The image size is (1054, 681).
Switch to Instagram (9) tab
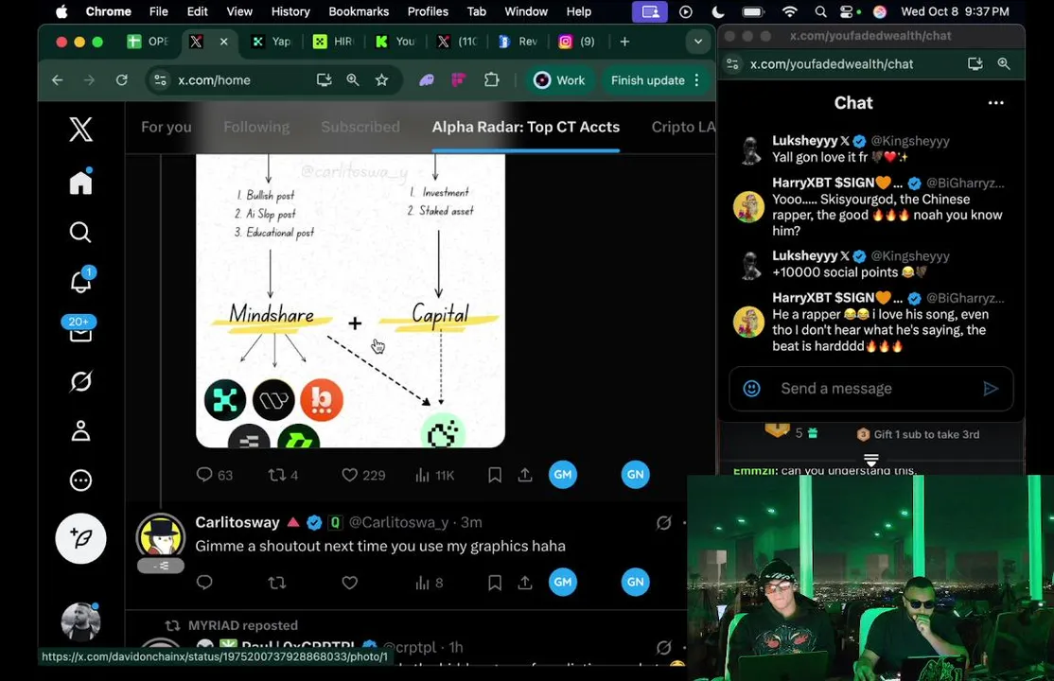tap(578, 42)
